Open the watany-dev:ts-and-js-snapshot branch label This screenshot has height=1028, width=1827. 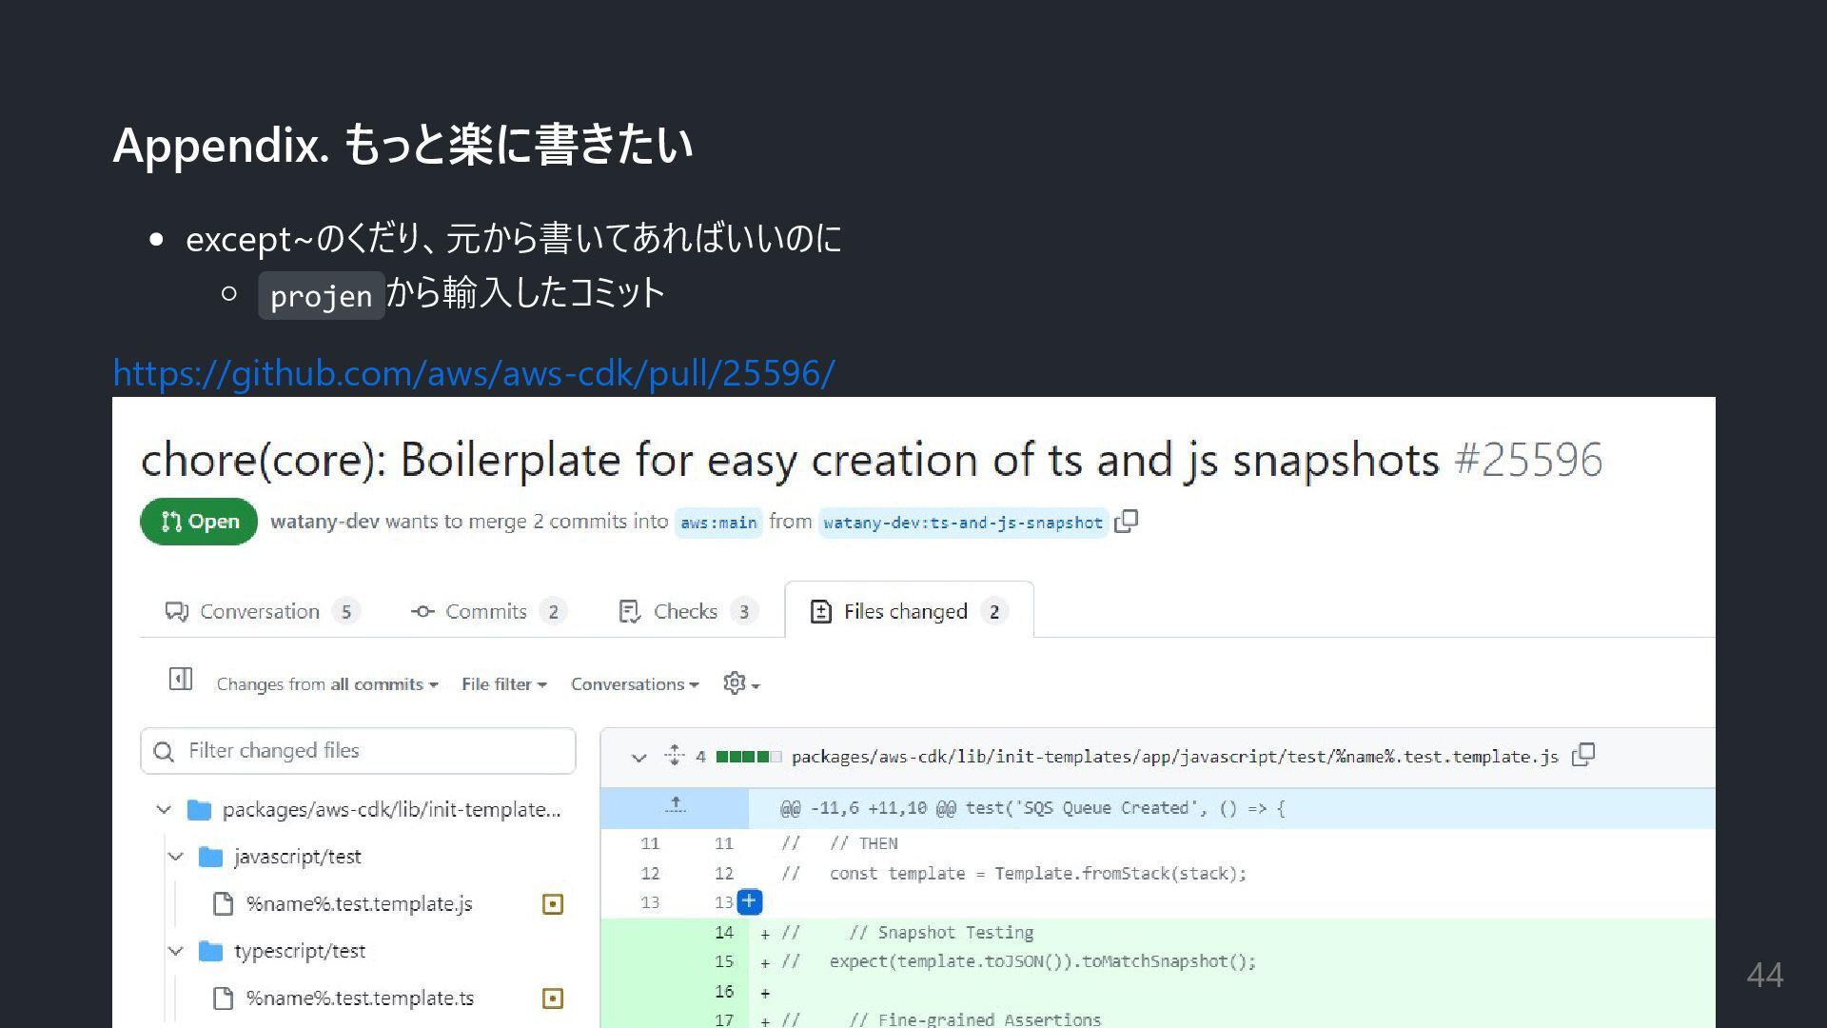click(963, 523)
